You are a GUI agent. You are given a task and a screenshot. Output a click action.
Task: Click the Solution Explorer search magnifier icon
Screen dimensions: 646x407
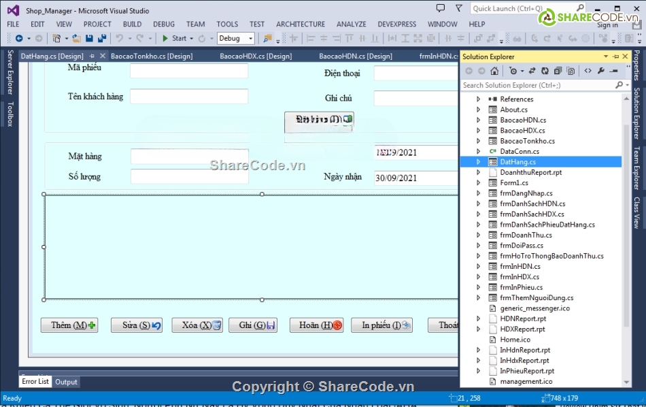pos(619,85)
